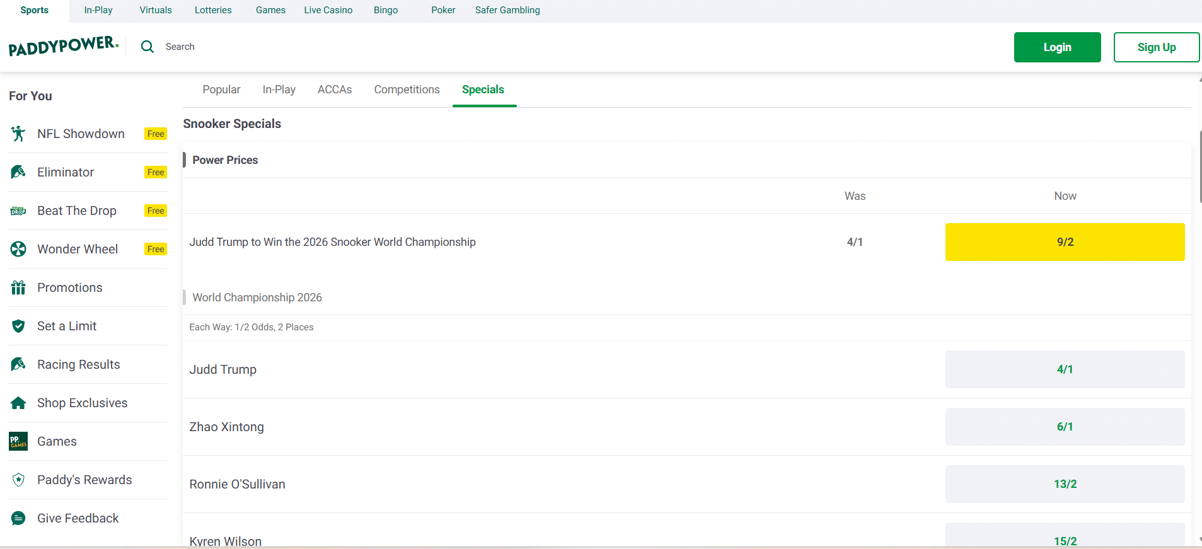
Task: Click the Snooker Specials heading
Action: click(232, 124)
